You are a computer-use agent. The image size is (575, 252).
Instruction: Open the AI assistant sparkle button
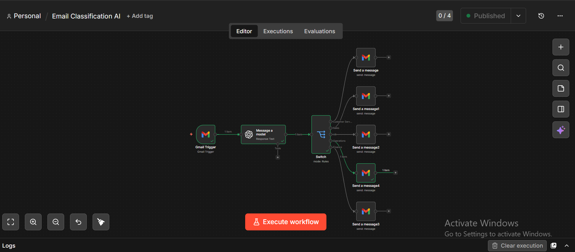pos(561,130)
